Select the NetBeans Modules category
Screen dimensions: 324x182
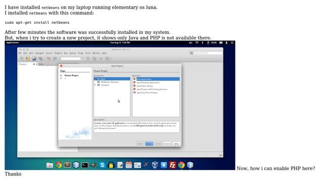(x=110, y=82)
